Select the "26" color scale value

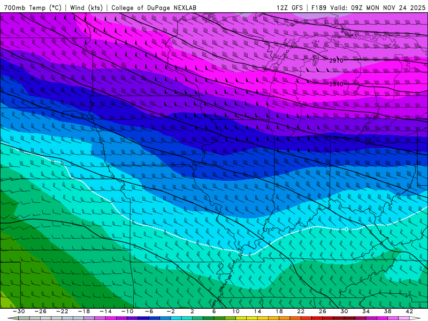pos(323,311)
